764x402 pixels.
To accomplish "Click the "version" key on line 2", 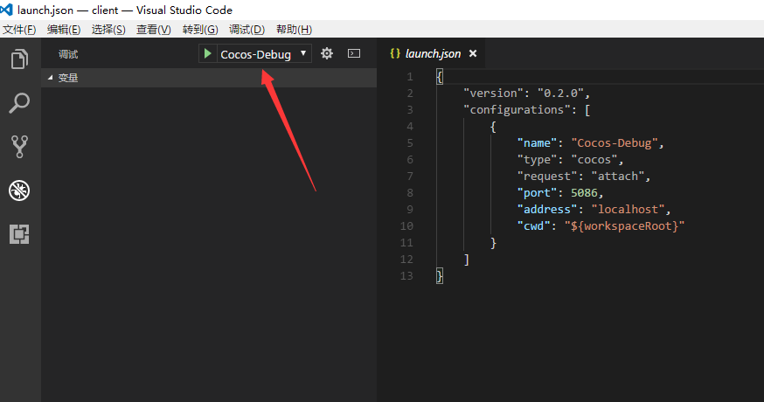I will pos(493,94).
